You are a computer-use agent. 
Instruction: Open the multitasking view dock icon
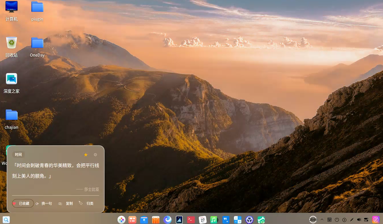(x=133, y=220)
